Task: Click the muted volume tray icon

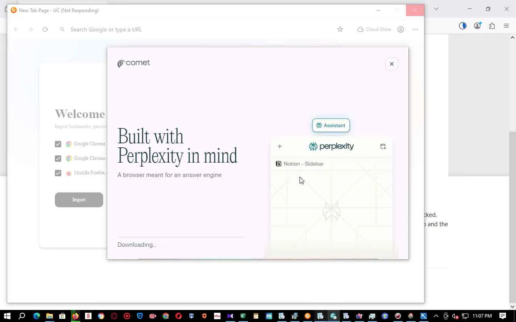Action: (x=456, y=316)
